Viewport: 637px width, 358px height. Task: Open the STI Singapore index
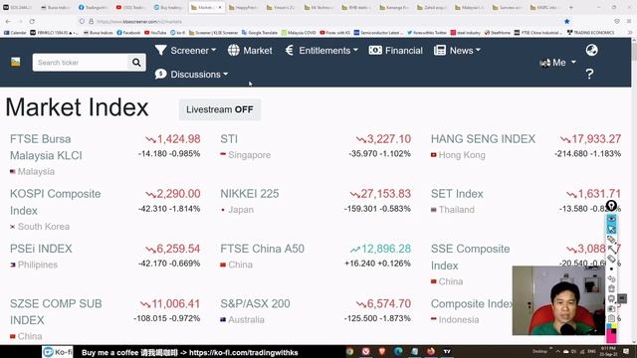click(229, 139)
